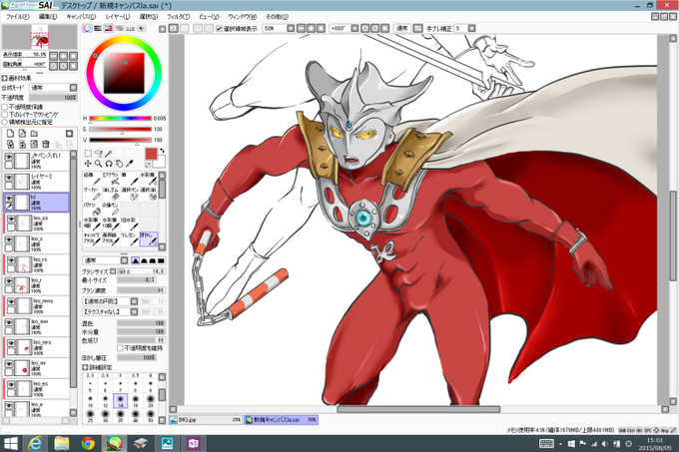679x452 pixels.
Task: Collapse the 詳細設定 advanced settings section
Action: click(85, 367)
